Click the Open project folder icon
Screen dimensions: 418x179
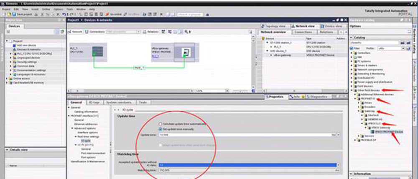tap(10, 14)
